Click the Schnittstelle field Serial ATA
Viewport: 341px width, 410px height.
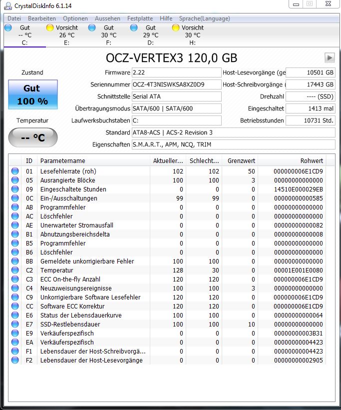coord(177,96)
